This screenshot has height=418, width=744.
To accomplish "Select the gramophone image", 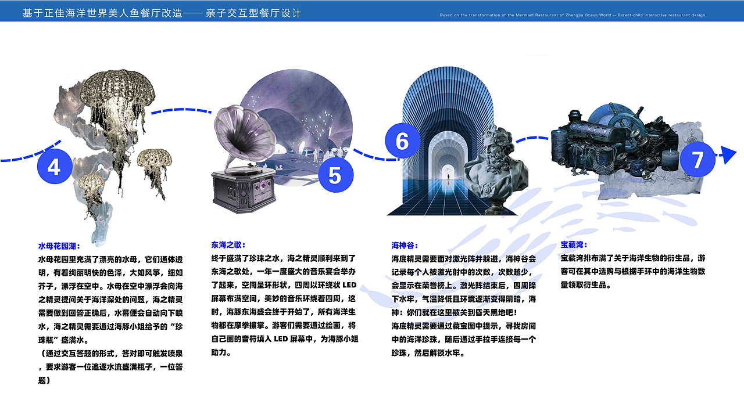I will (x=245, y=158).
